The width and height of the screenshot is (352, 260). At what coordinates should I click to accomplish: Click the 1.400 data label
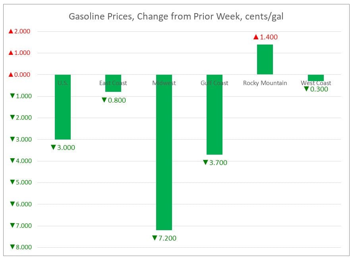269,37
